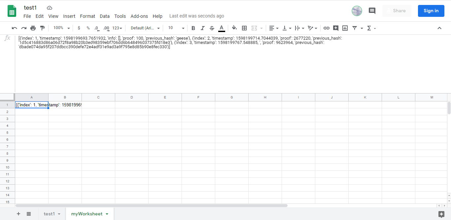The height and width of the screenshot is (220, 451).
Task: Open the File menu
Action: pyautogui.click(x=27, y=16)
